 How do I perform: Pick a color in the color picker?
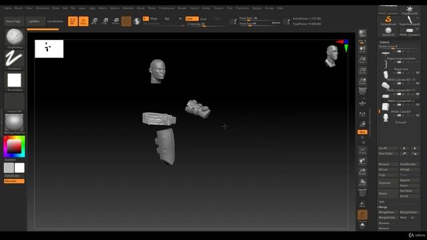point(14,147)
